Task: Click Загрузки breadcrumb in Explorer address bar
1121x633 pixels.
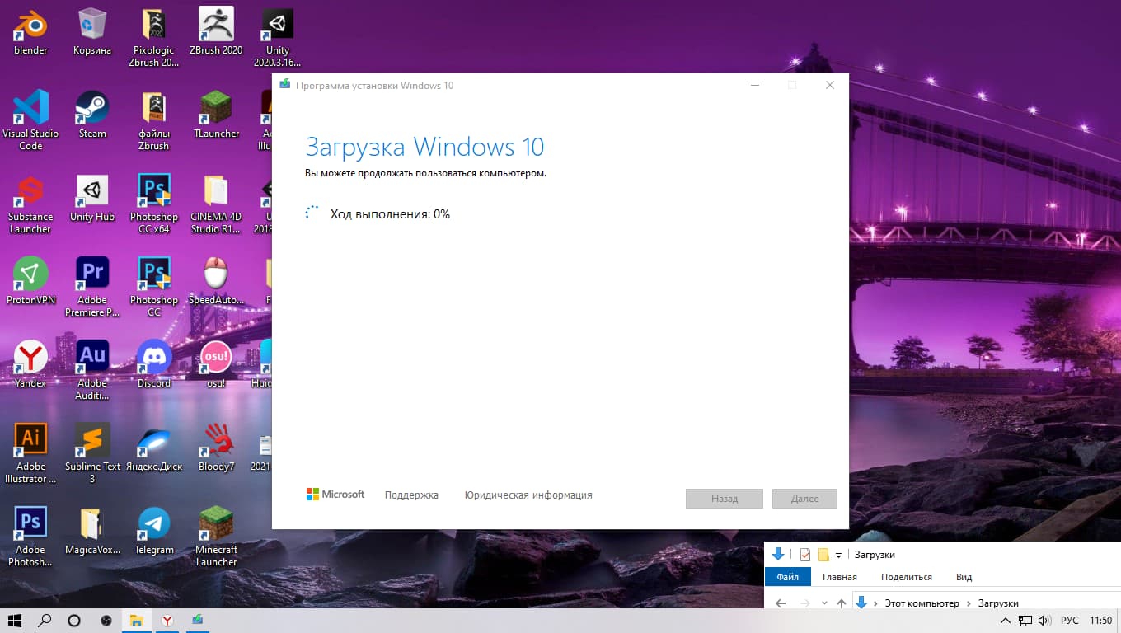Action: click(998, 603)
